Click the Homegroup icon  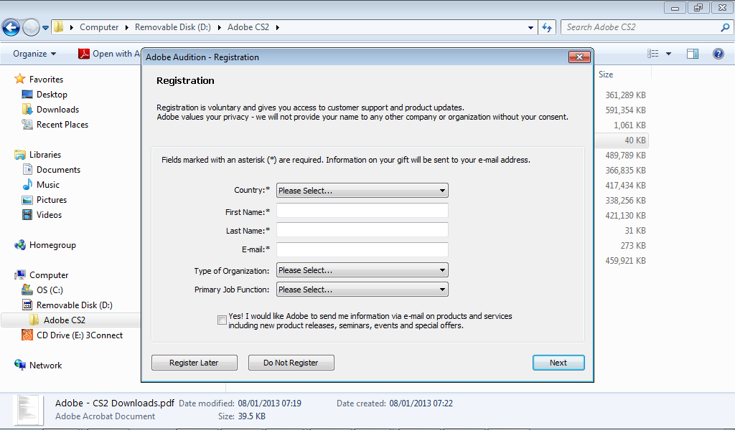coord(19,244)
